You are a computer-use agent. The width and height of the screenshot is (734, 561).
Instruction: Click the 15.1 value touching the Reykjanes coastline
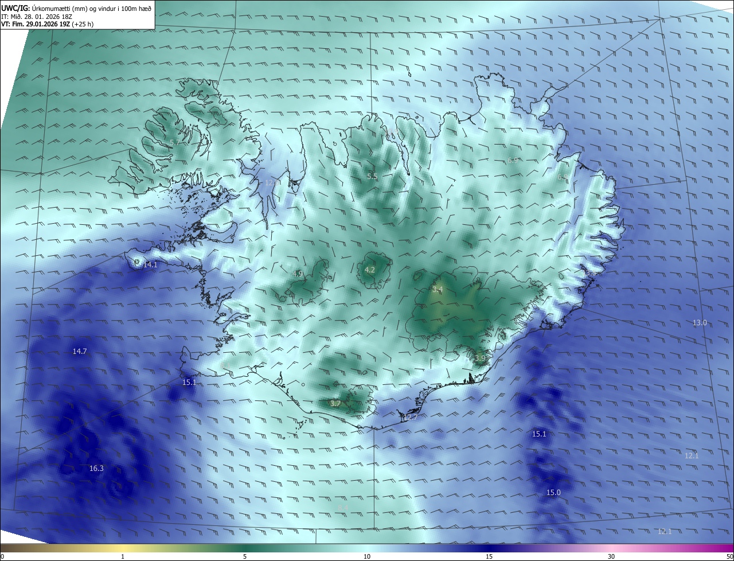coord(189,382)
